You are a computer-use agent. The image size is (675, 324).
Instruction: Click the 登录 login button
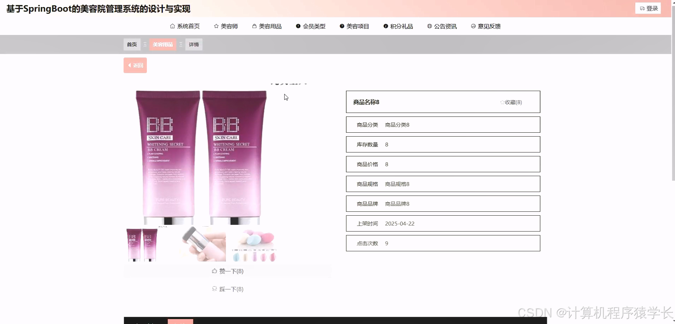click(648, 8)
